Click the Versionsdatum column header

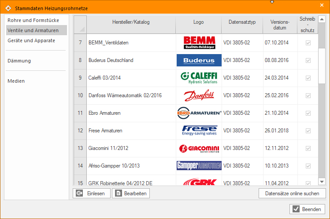click(x=280, y=25)
